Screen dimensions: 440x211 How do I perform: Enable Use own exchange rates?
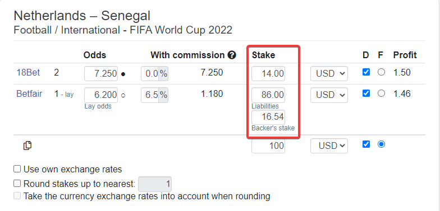tap(17, 169)
